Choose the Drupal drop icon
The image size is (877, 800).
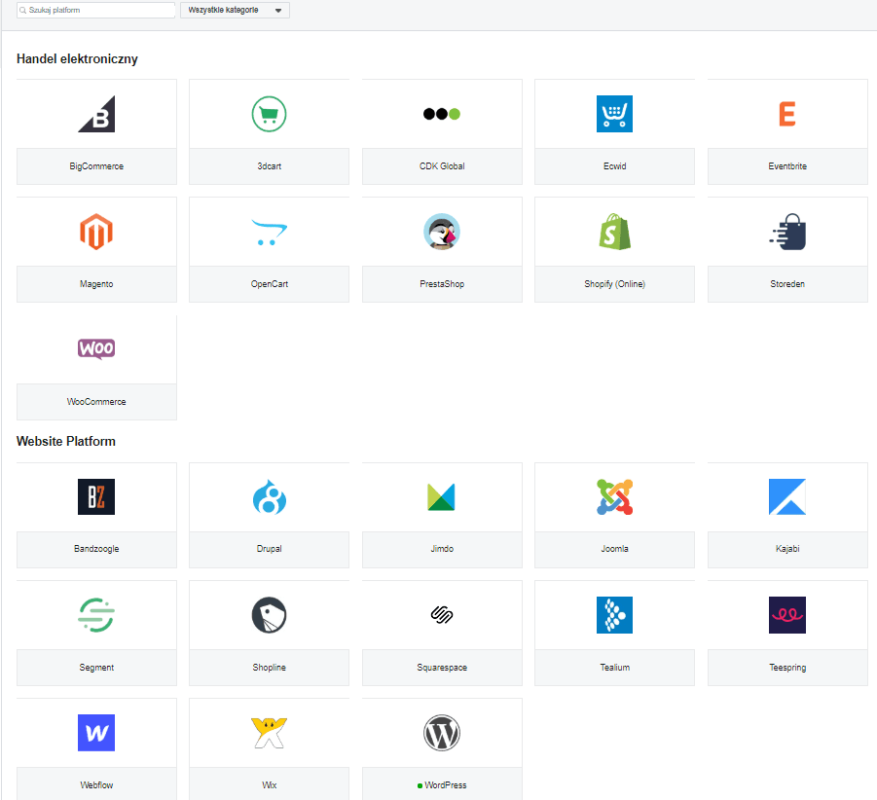[x=269, y=496]
